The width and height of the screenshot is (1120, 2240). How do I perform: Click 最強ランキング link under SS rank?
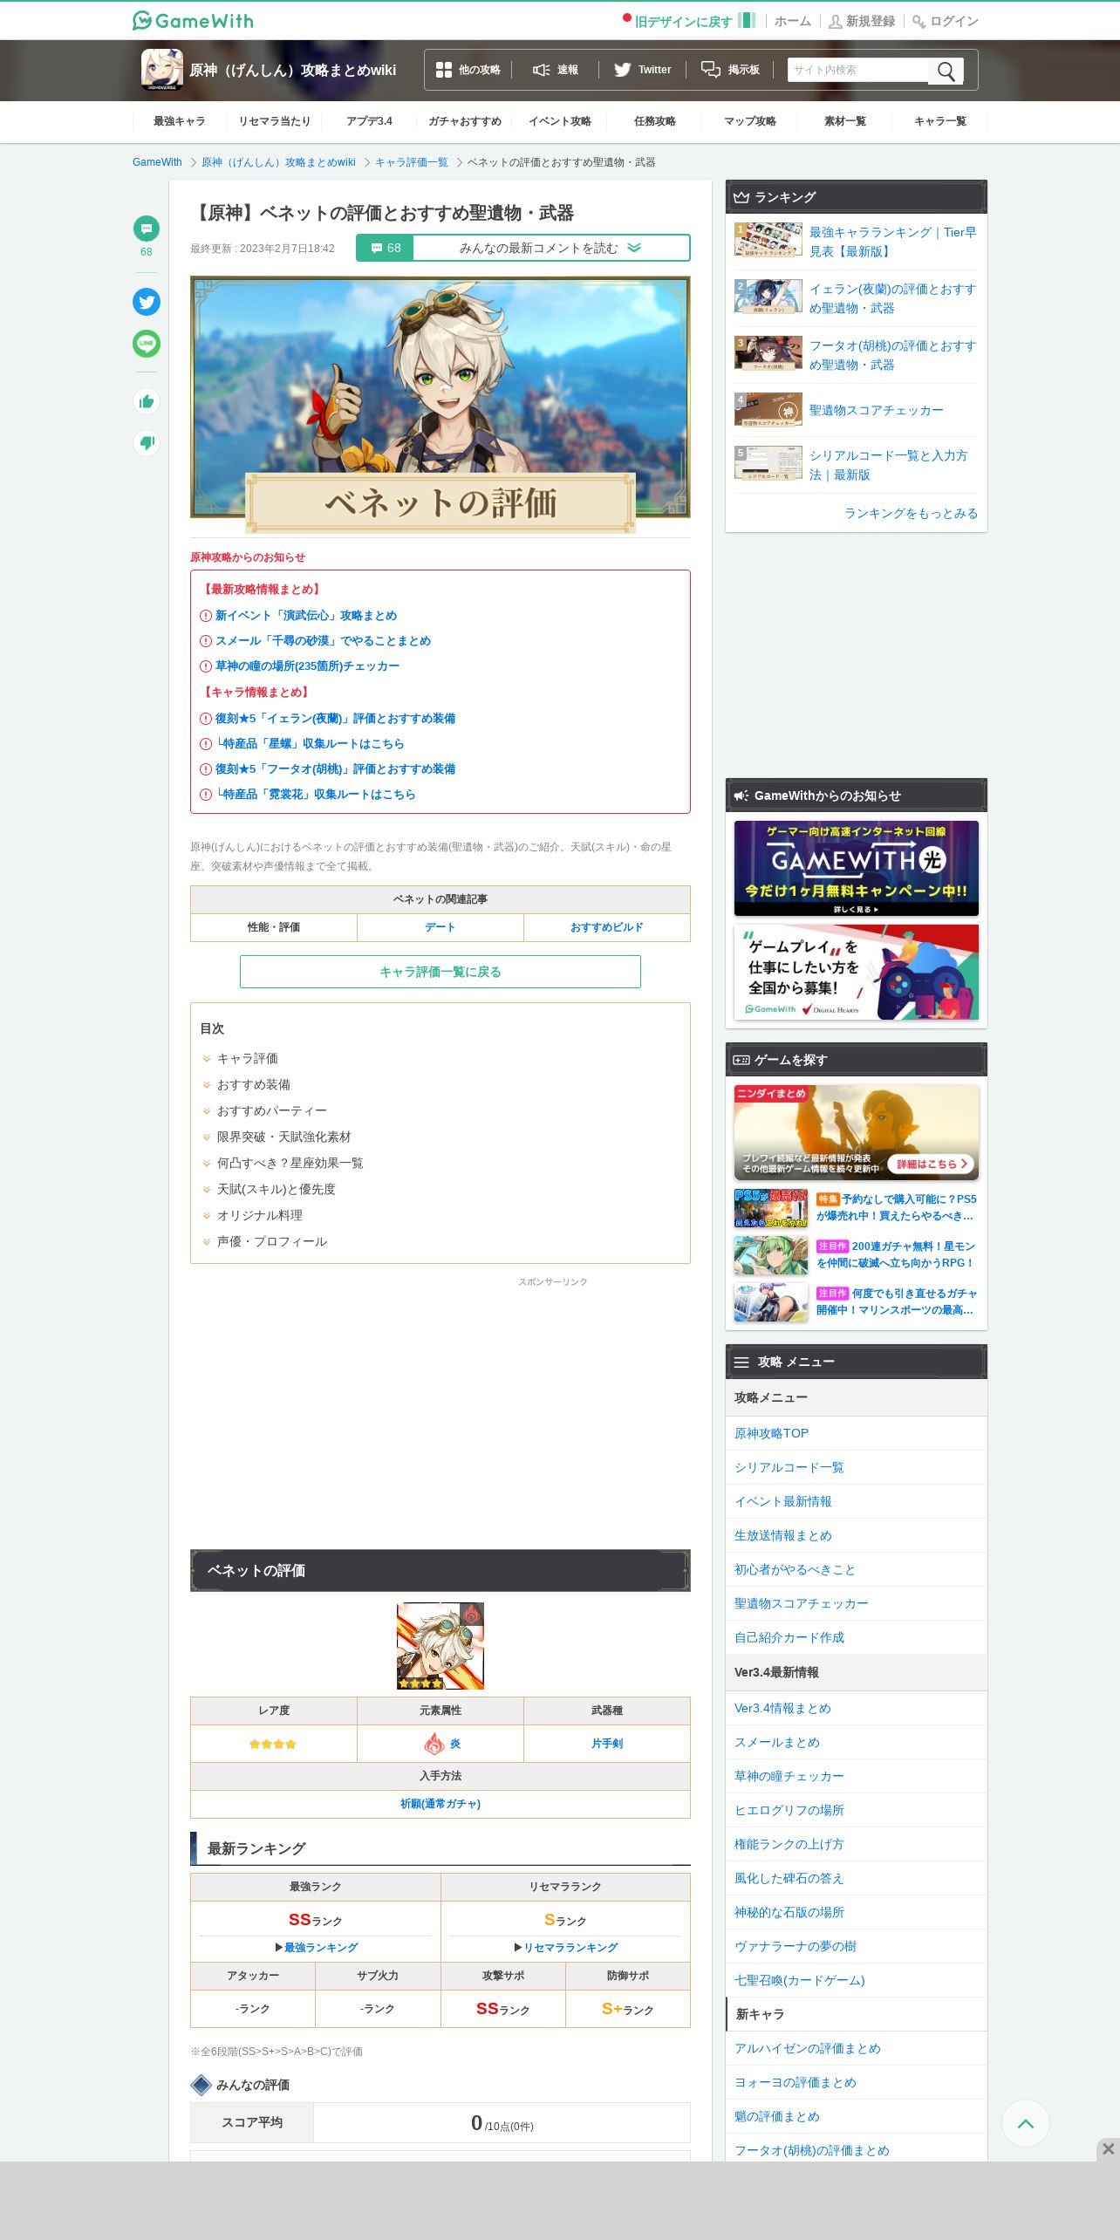point(321,1947)
